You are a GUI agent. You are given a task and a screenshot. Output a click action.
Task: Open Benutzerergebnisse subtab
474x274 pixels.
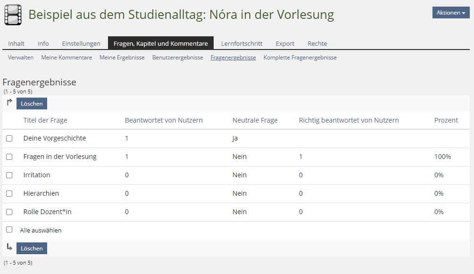coord(177,58)
